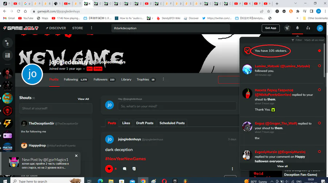Open Happydrop shout author link
The height and width of the screenshot is (183, 328).
tap(37, 145)
